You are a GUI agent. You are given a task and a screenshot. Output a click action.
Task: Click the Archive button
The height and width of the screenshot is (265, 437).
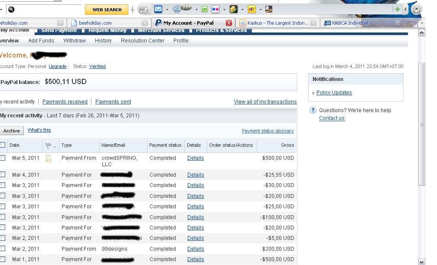[11, 131]
